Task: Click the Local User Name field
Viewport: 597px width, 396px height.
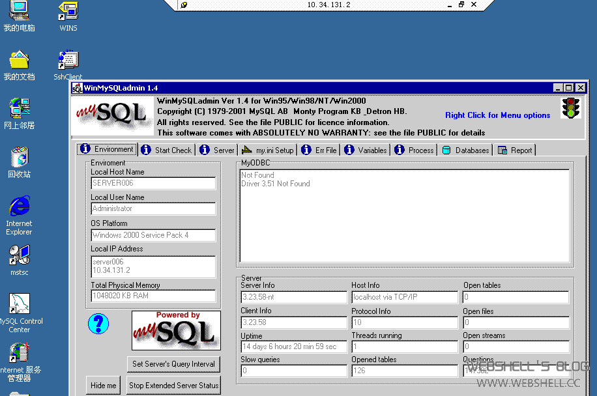Action: click(x=153, y=208)
